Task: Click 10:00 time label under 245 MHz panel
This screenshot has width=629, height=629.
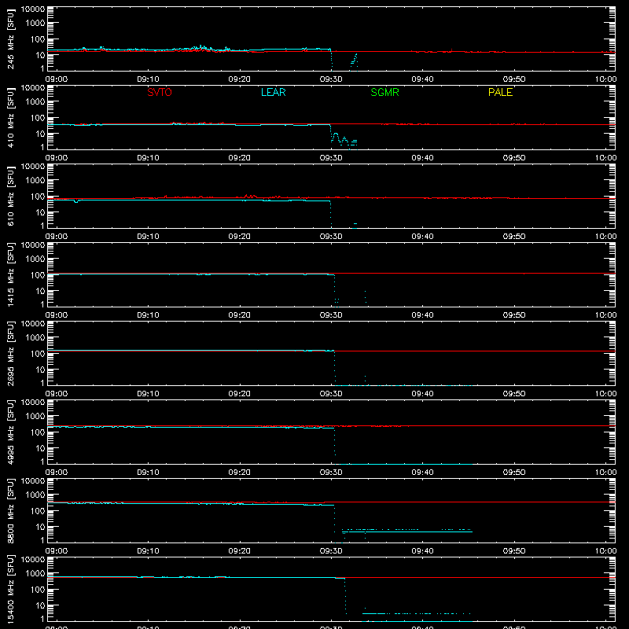Action: 605,79
